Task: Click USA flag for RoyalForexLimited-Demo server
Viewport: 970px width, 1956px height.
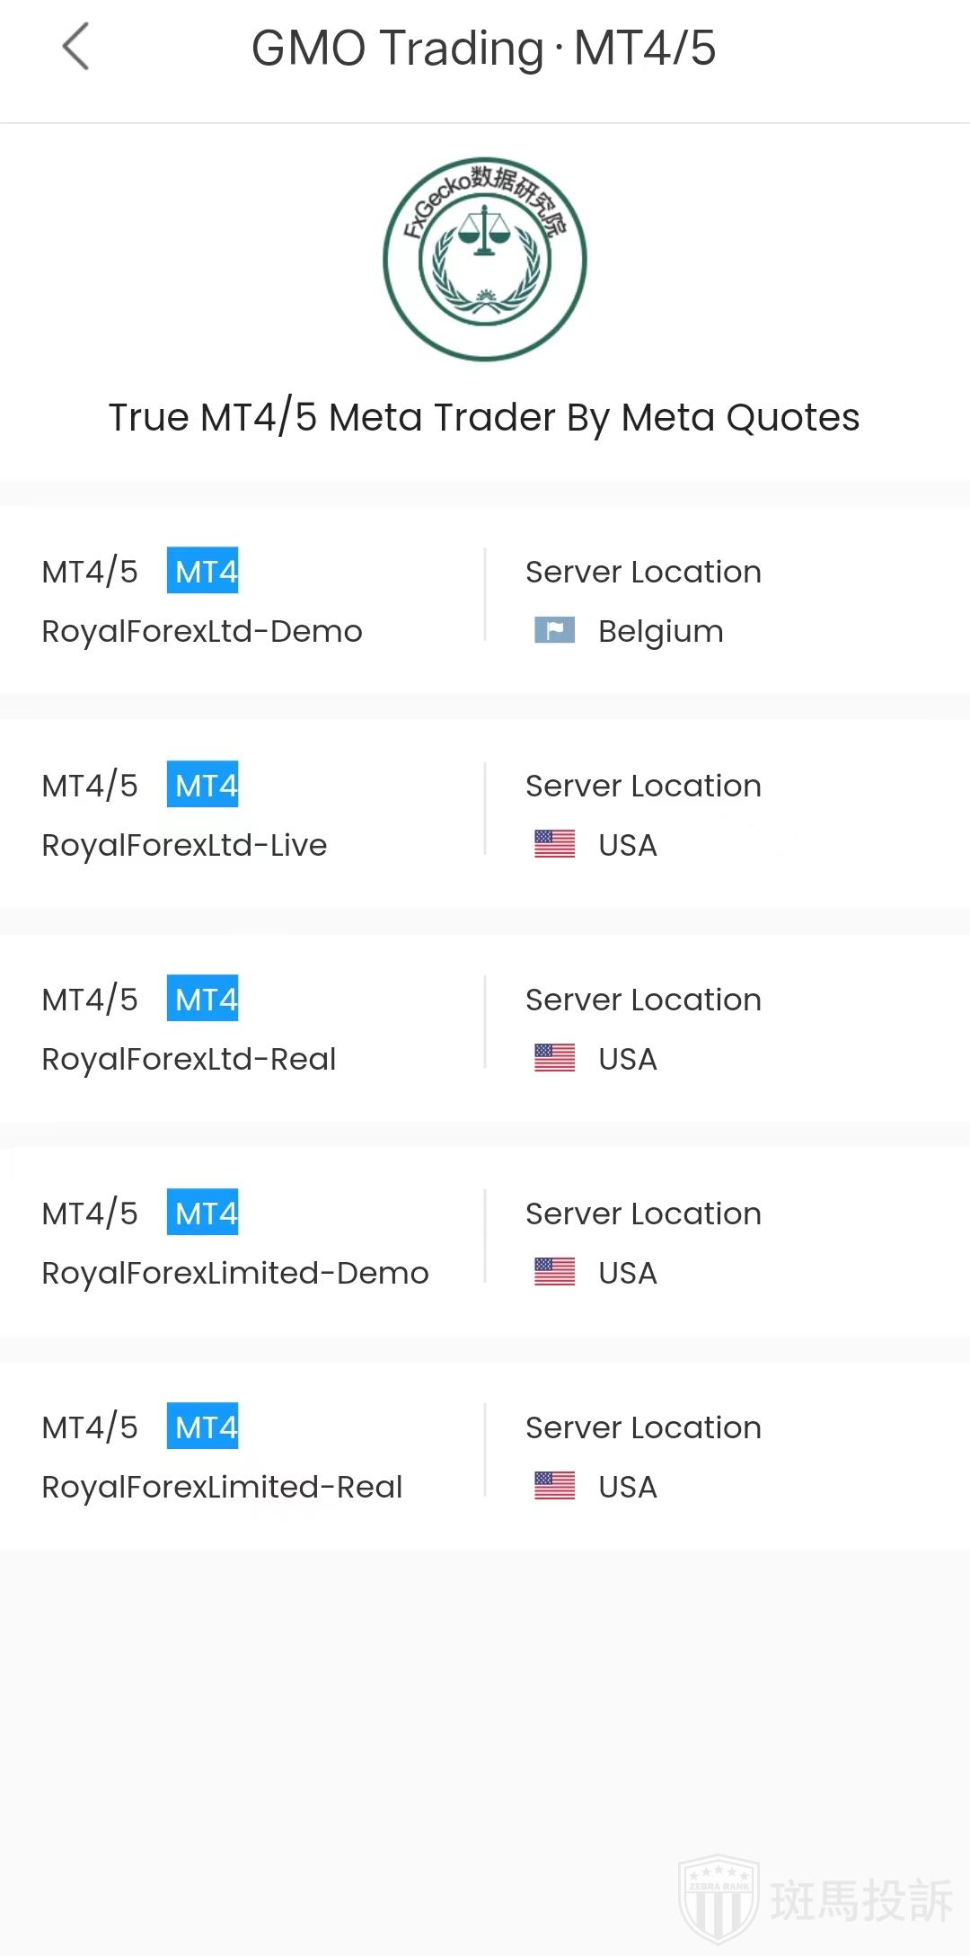Action: click(x=554, y=1273)
